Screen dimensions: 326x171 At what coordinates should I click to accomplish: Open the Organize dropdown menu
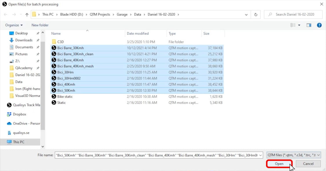[14, 25]
